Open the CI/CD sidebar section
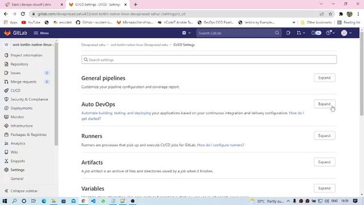 [x=15, y=91]
